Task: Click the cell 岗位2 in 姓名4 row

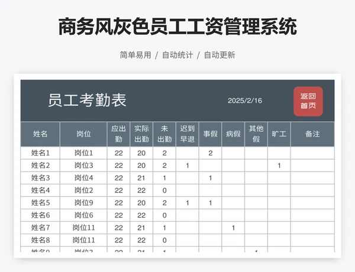Action: [83, 190]
